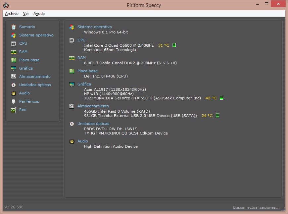Click the Periféricos mouse icon in the sidebar
This screenshot has width=288, height=214.
[x=14, y=101]
